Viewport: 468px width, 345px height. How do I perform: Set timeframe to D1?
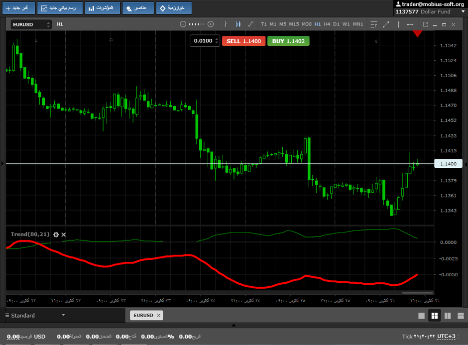336,24
